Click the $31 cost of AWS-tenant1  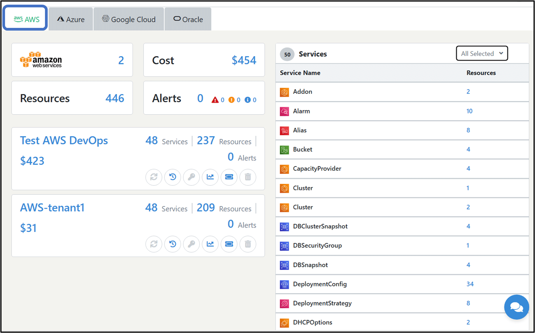28,228
